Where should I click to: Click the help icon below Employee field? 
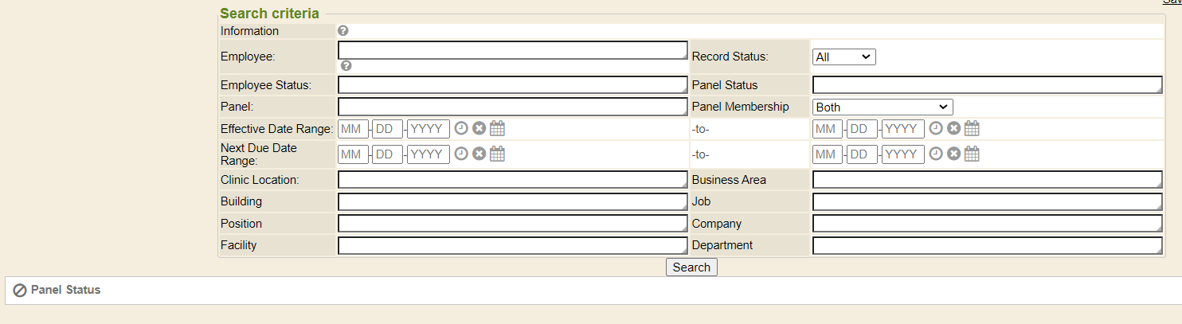346,65
